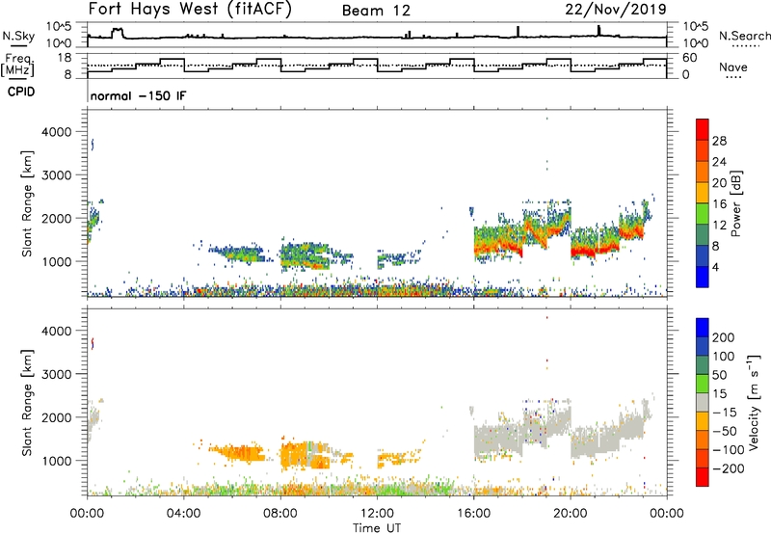Click the 'N.Search' legend label
771x534 pixels.
pos(744,36)
